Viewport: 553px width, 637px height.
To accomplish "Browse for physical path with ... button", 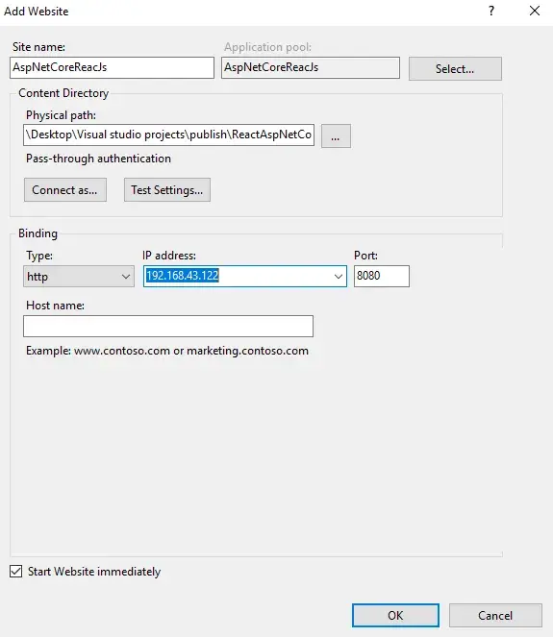I will pos(336,136).
